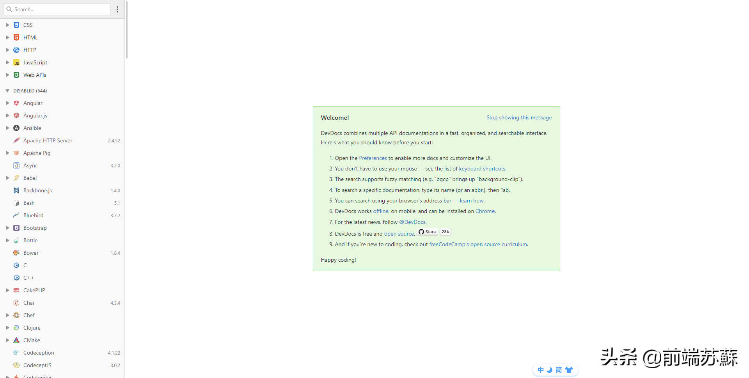749x378 pixels.
Task: Expand the Clojure versions arrow
Action: [7, 328]
